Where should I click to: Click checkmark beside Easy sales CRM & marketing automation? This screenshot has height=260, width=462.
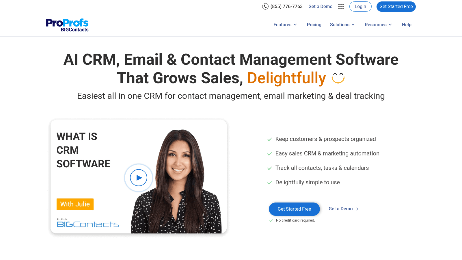[x=270, y=154]
